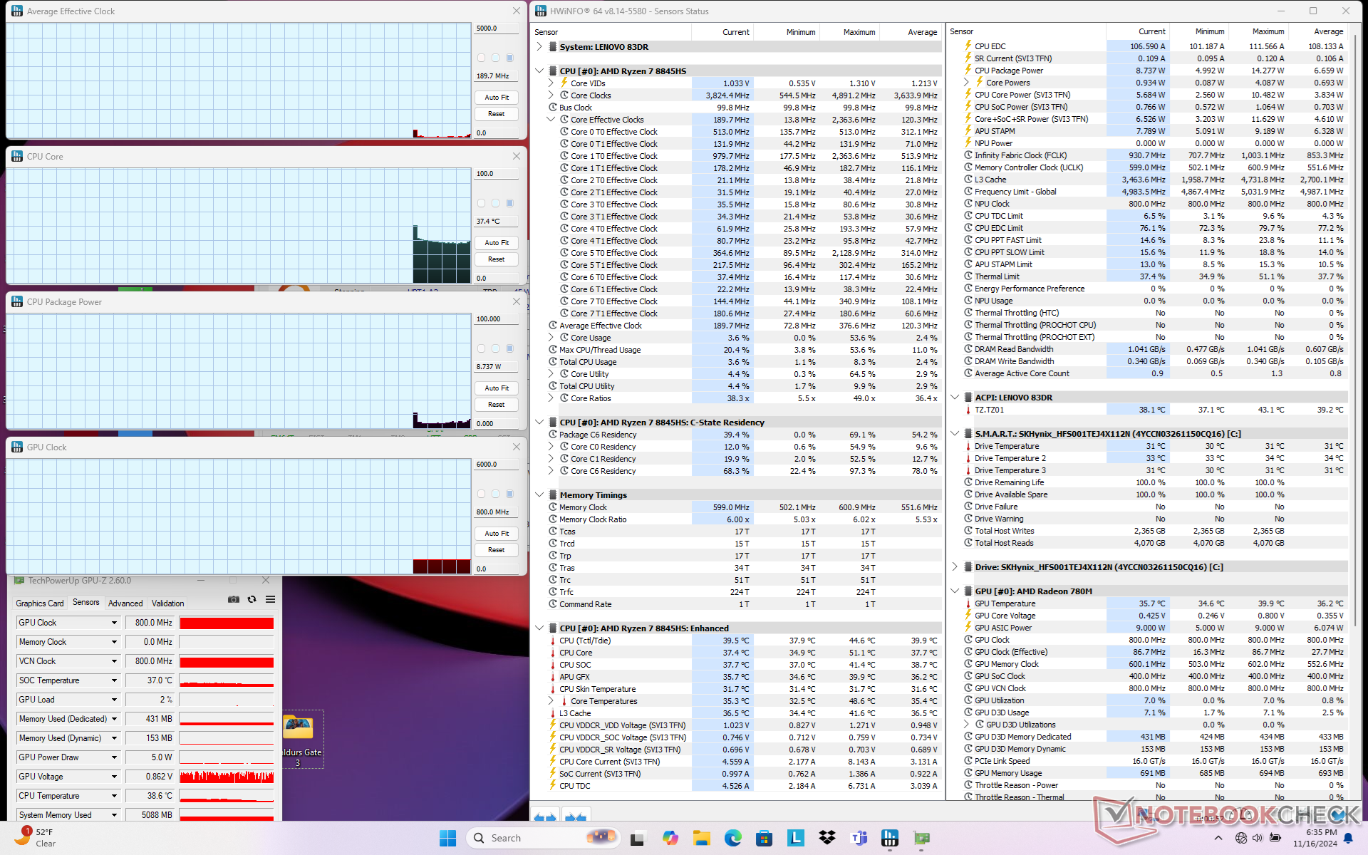Click the second blue arrows button in HWiNFO's bottom toolbar
1368x855 pixels.
tap(576, 816)
